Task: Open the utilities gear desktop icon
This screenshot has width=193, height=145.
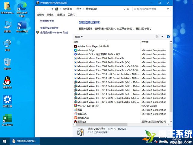Action: pyautogui.click(x=7, y=101)
